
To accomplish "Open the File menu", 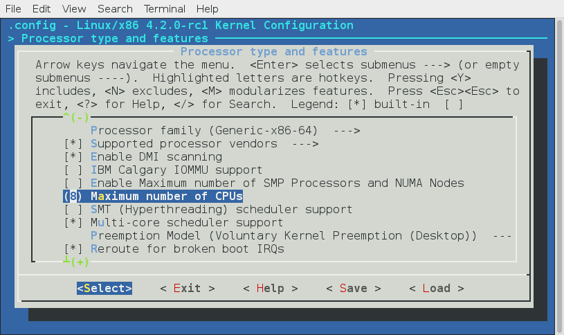I will pos(13,9).
